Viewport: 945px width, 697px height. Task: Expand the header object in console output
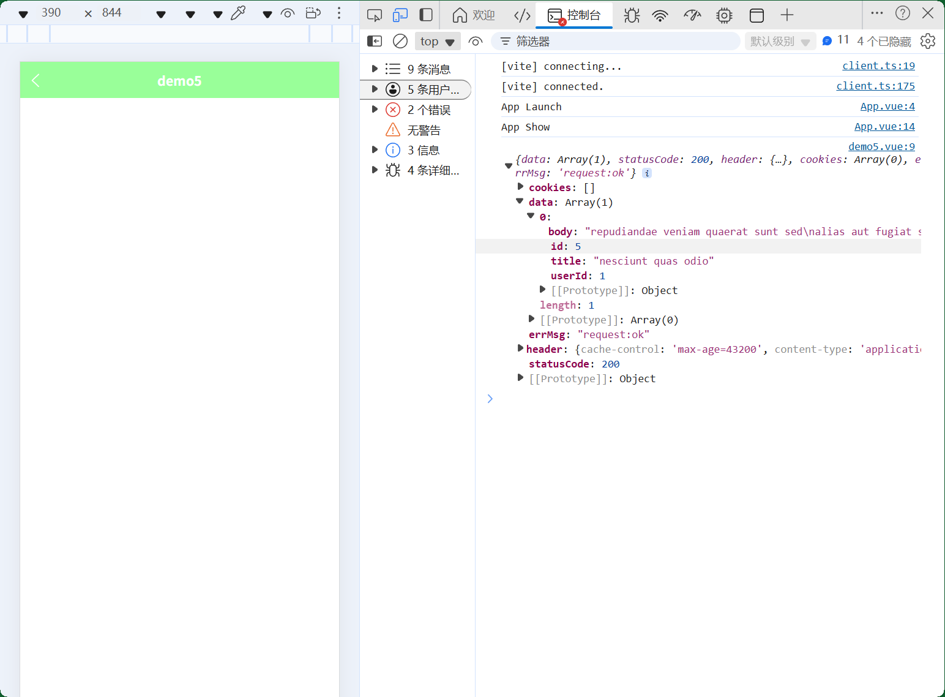(520, 348)
